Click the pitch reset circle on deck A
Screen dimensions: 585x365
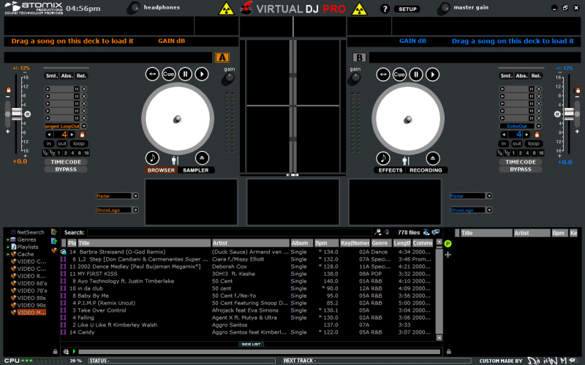[27, 114]
